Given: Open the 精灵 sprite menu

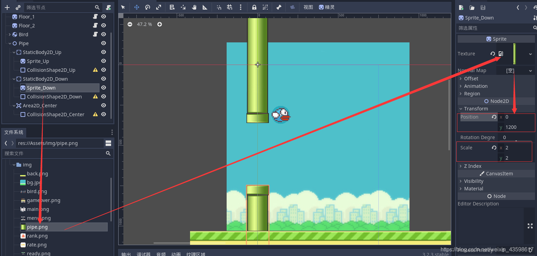Looking at the screenshot, I should tap(327, 7).
